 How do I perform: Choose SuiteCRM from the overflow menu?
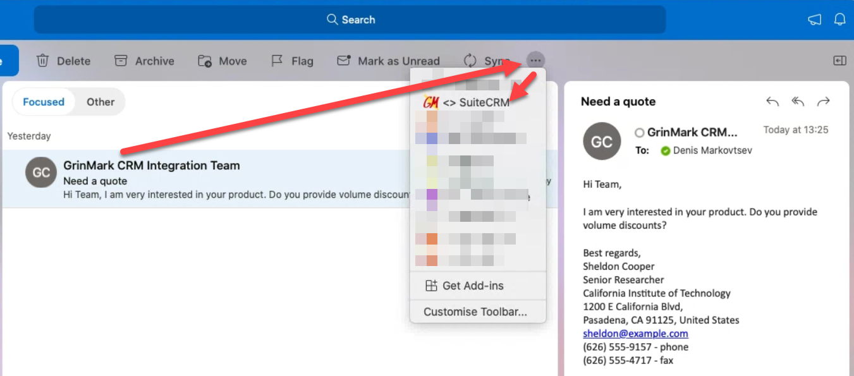[x=477, y=102]
